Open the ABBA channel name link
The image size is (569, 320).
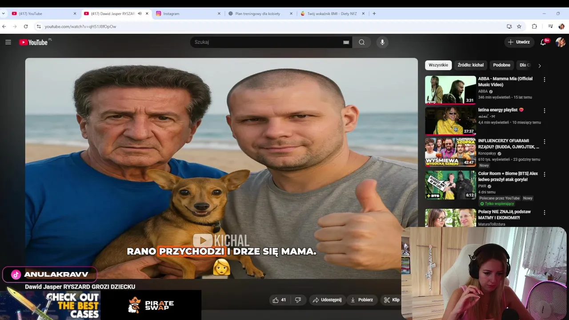pos(483,91)
